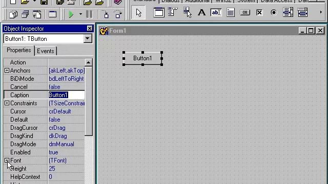Select the Memo component icon
Viewport: 328px width, 184px height.
(231, 12)
